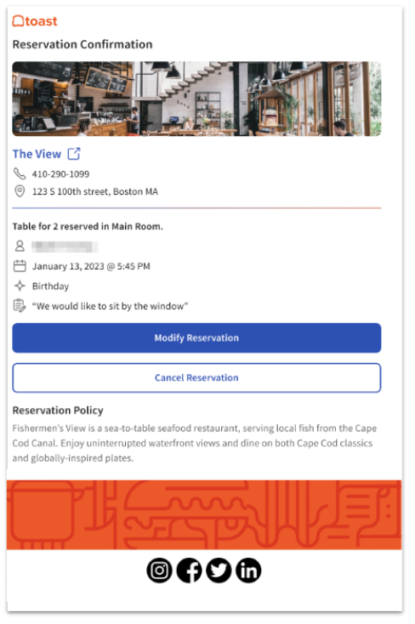Click the restaurant interior banner photo
Screen dimensions: 415x624
(x=196, y=99)
